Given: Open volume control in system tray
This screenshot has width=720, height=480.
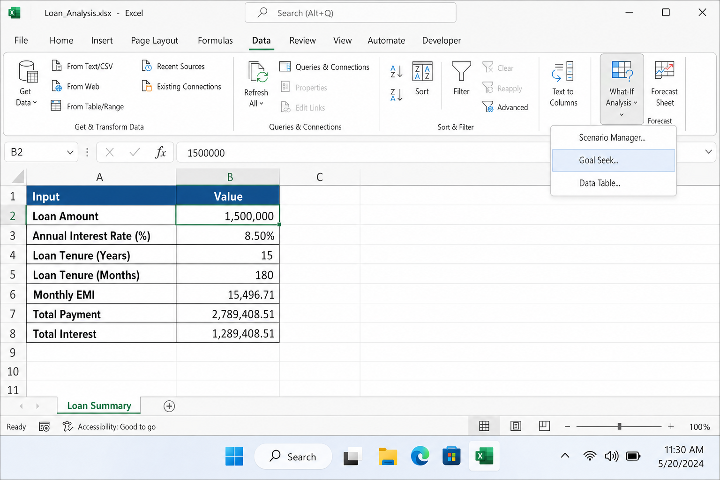Looking at the screenshot, I should 611,456.
